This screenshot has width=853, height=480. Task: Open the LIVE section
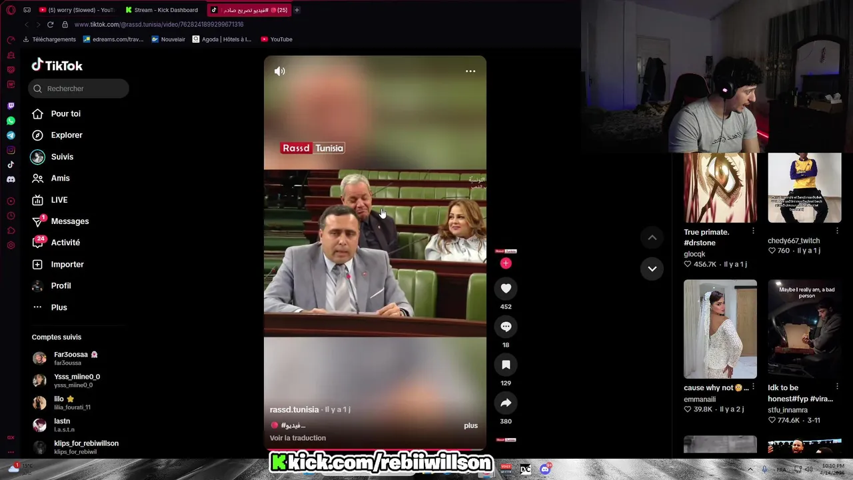click(59, 200)
